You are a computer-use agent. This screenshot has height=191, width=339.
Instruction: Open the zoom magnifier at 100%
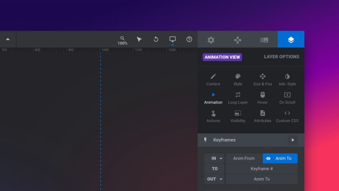tap(122, 40)
